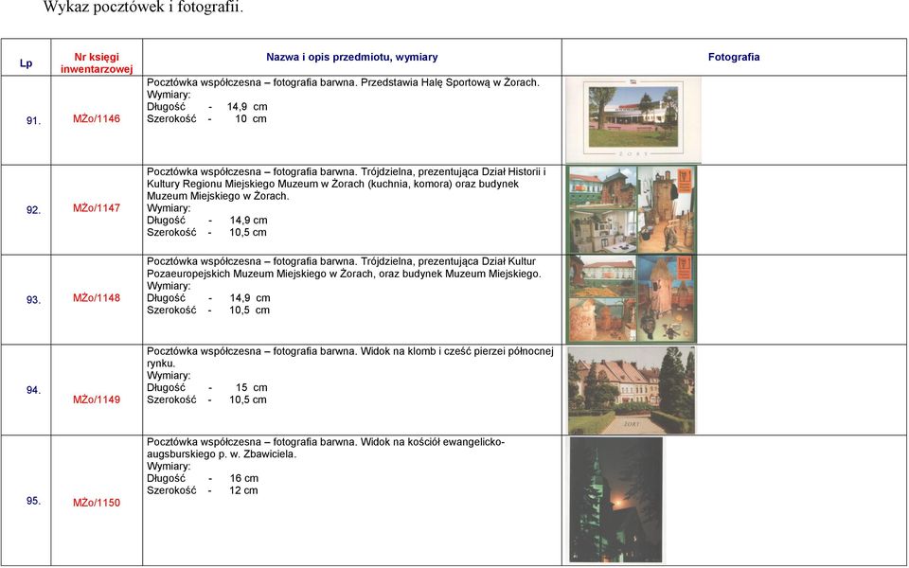Click inventory number MŻo/1148
This screenshot has width=909, height=568.
click(x=97, y=298)
